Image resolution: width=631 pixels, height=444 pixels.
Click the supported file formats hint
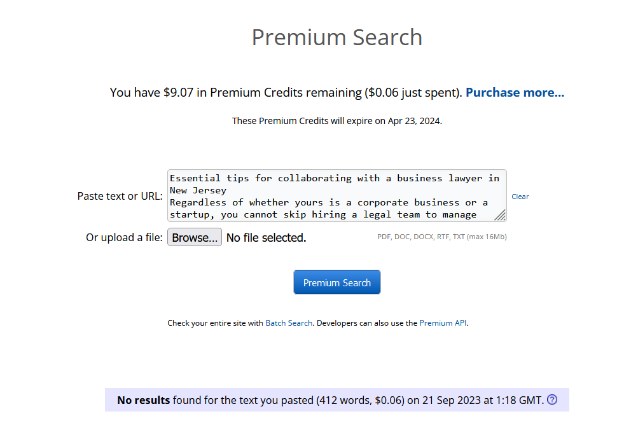[x=441, y=237]
